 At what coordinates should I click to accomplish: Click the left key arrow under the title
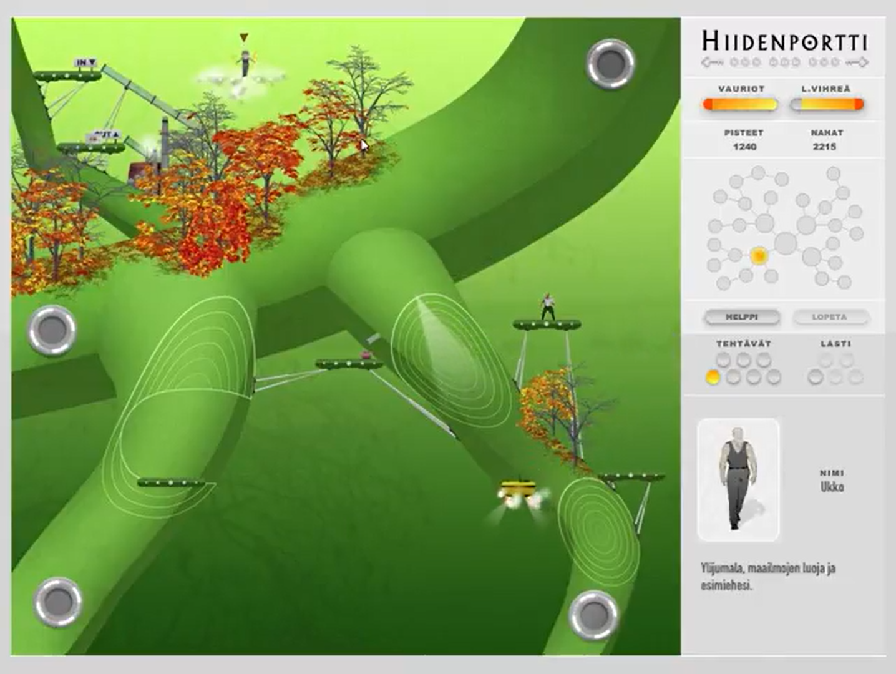point(713,62)
